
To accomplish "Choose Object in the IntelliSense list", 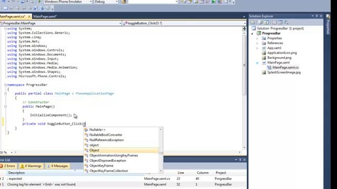I will 121,150.
